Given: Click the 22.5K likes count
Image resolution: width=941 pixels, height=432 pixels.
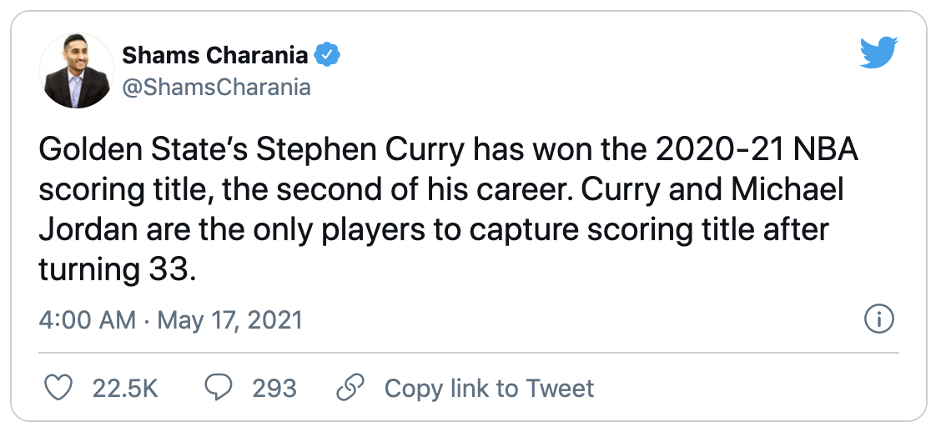Looking at the screenshot, I should (x=125, y=388).
